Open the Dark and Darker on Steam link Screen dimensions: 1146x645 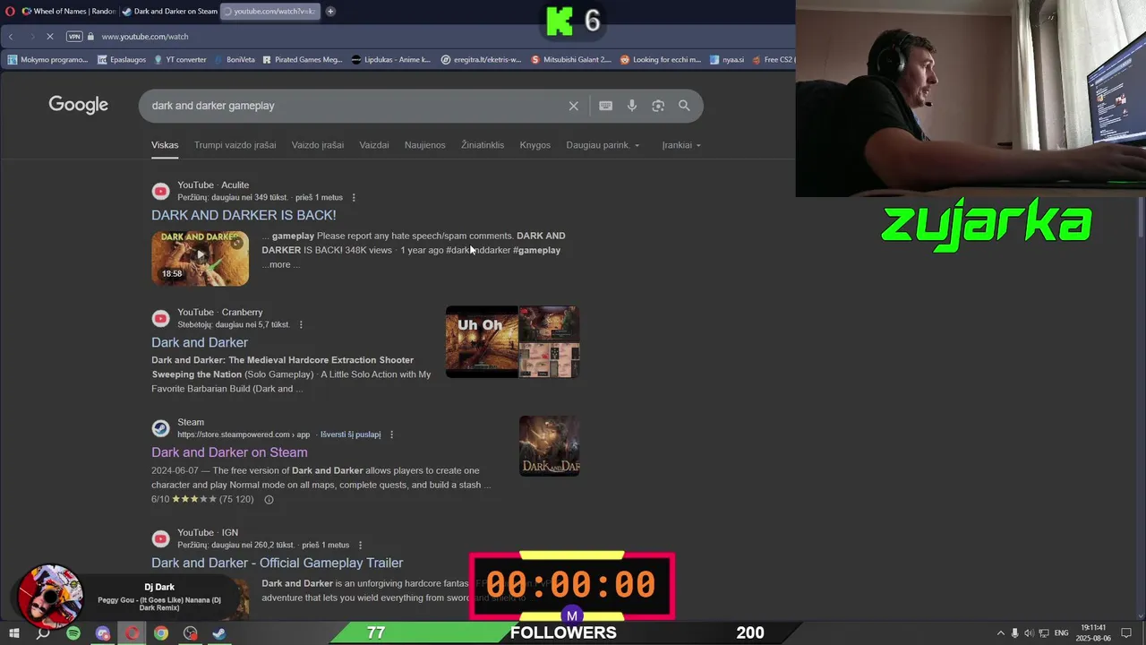coord(229,452)
